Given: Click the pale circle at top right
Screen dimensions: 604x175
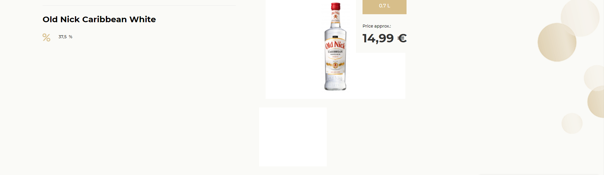Looking at the screenshot, I should coord(580,17).
